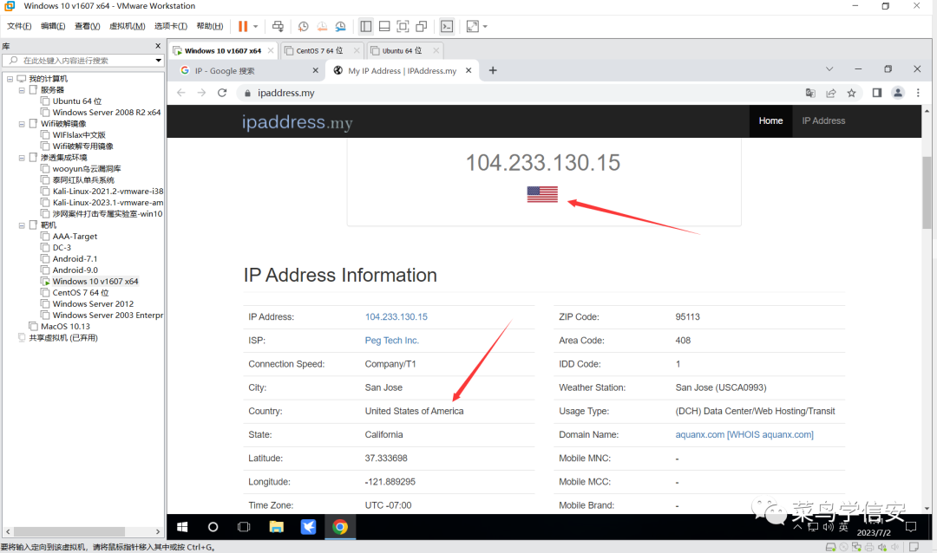The height and width of the screenshot is (553, 937).
Task: Open the Windows Start menu in guest
Action: click(x=182, y=527)
